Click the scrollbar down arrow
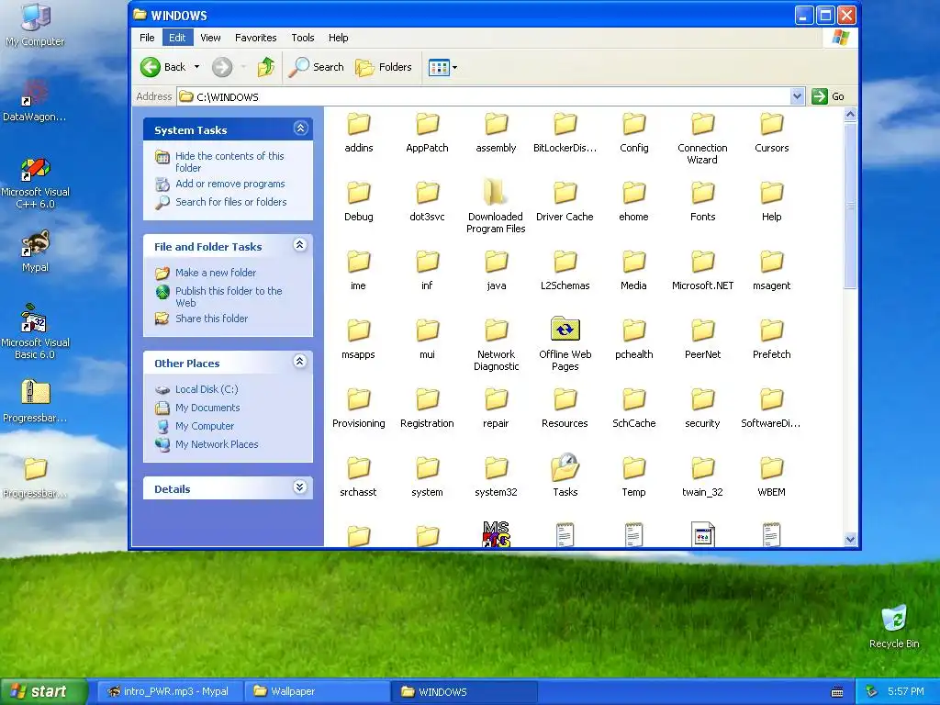The height and width of the screenshot is (705, 940). tap(850, 539)
